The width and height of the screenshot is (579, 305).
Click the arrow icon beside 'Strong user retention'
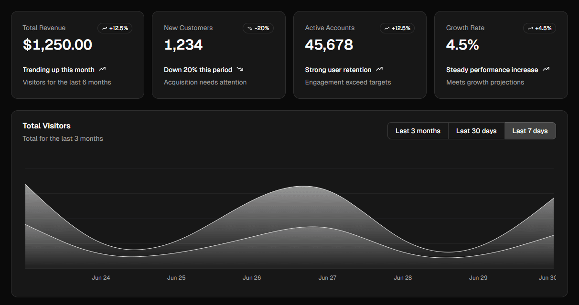point(379,69)
